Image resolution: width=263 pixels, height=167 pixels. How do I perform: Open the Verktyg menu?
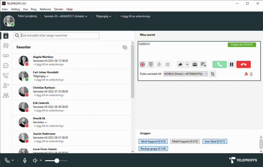15,9
